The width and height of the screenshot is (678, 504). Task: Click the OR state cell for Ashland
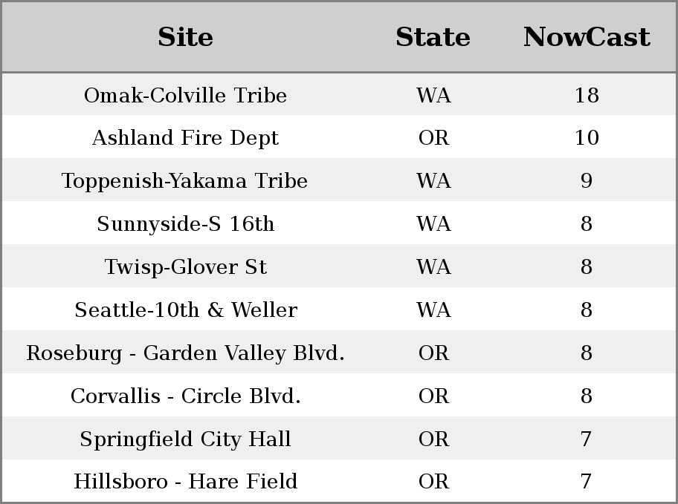pyautogui.click(x=433, y=138)
